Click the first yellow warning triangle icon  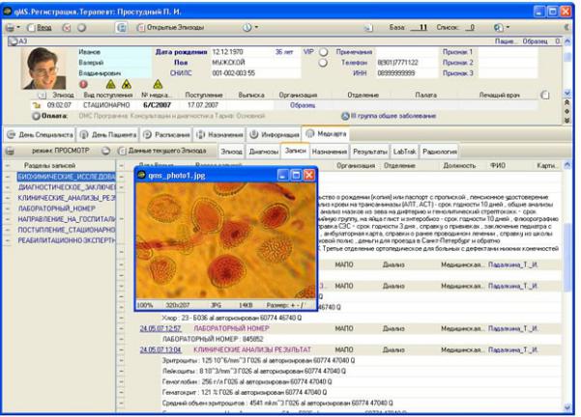point(110,85)
